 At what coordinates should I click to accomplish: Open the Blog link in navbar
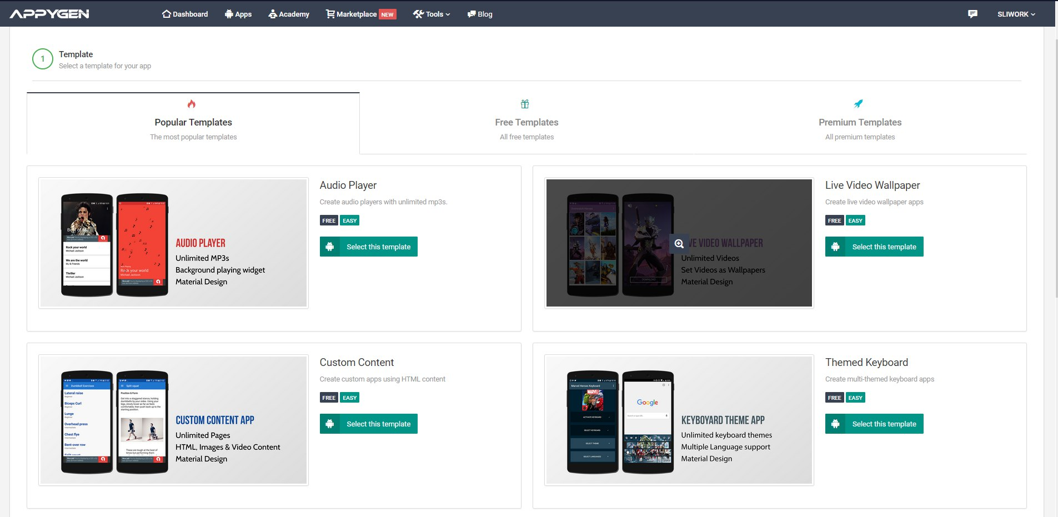[x=480, y=14]
